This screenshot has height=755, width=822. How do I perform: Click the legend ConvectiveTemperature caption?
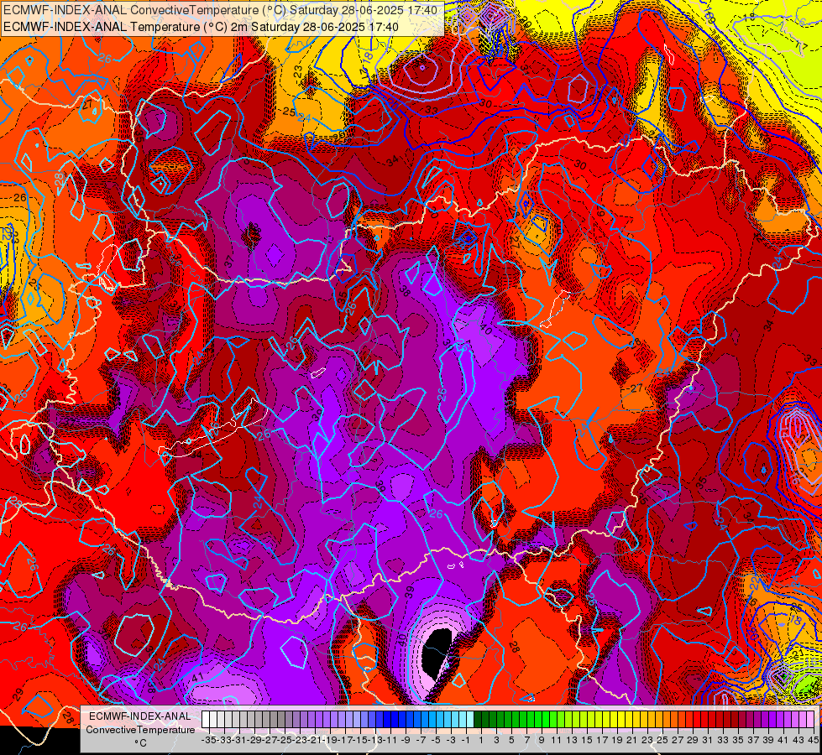140,730
